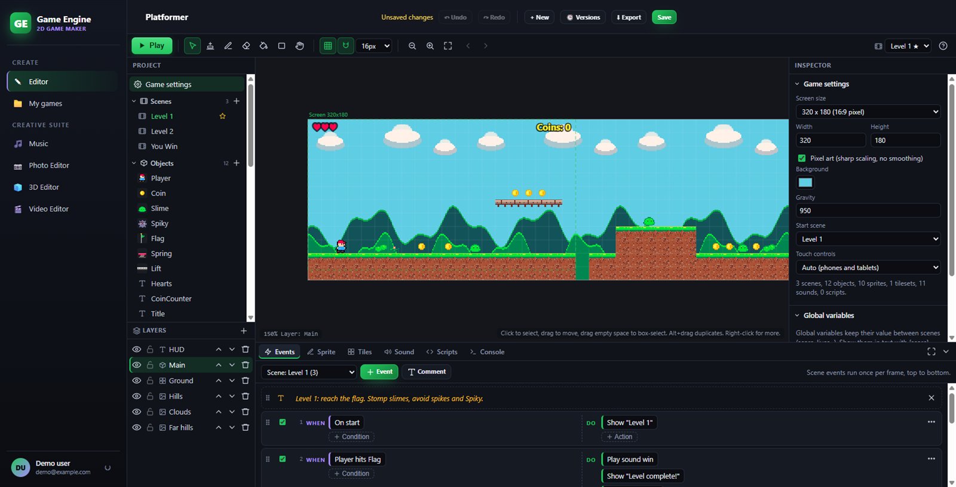
Task: Click the green Play button
Action: [x=152, y=46]
